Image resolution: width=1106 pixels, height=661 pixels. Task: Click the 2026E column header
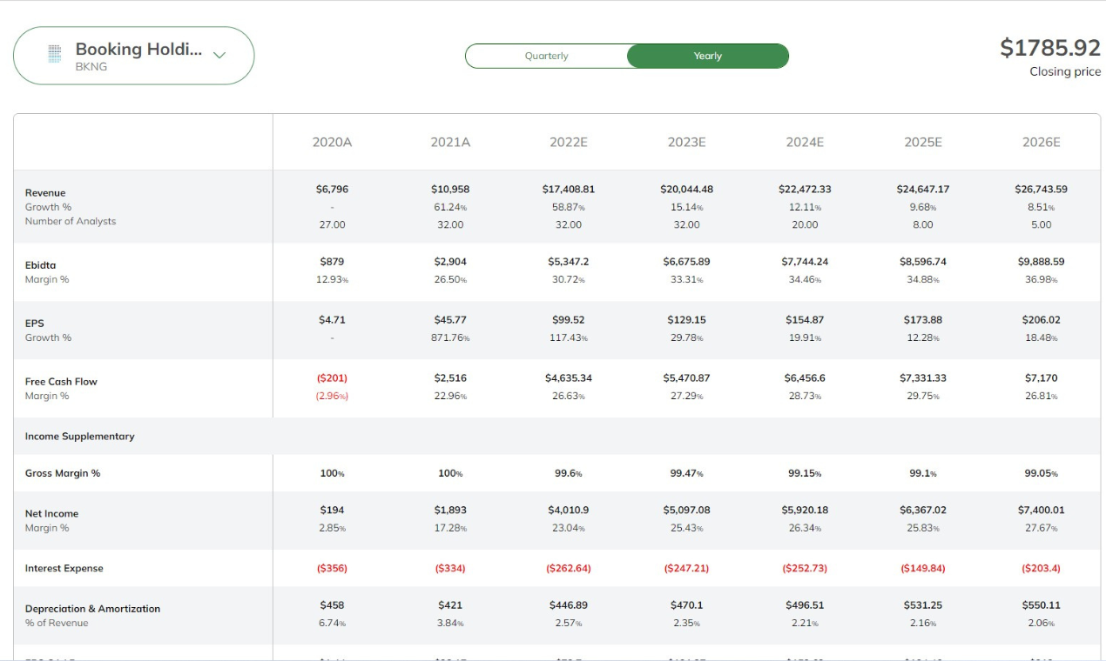tap(1041, 142)
